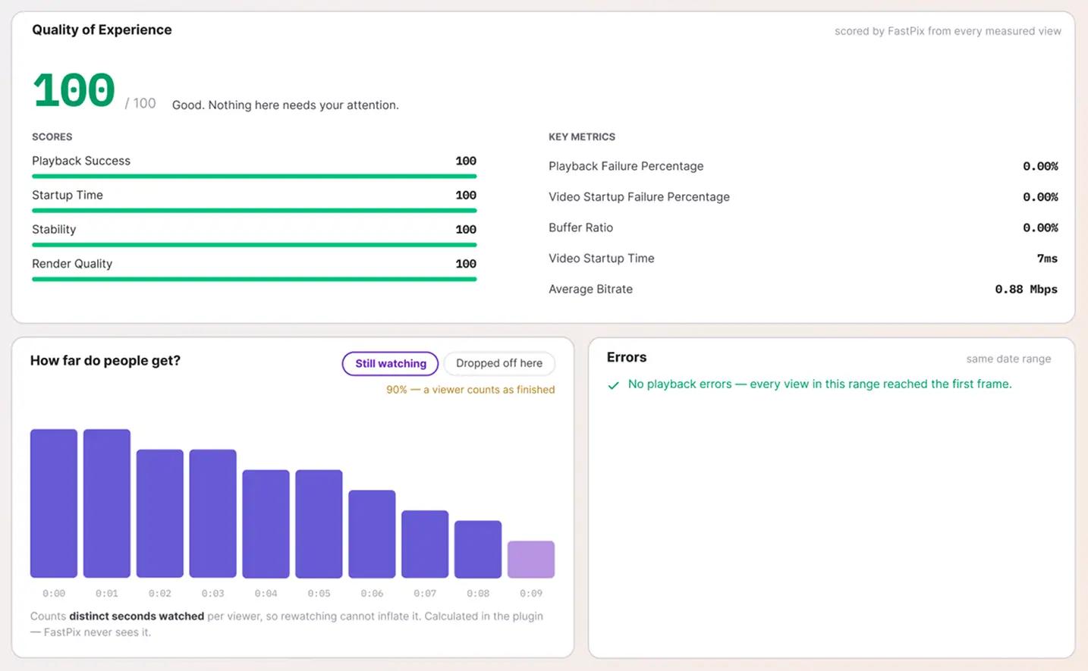
Task: Click the 7ms startup time value
Action: click(x=1047, y=259)
